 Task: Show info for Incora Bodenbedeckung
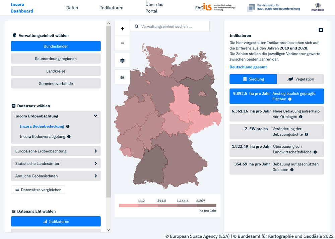(x=68, y=127)
